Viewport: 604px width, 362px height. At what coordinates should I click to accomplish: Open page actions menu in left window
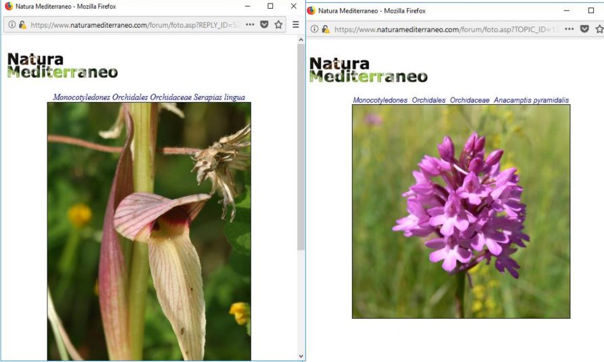[250, 24]
